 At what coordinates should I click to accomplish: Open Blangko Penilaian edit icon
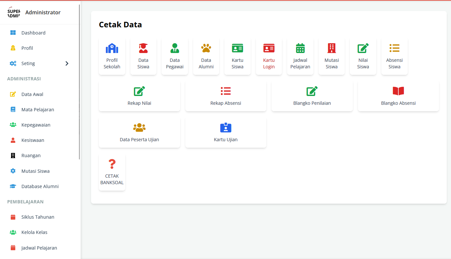pos(312,91)
